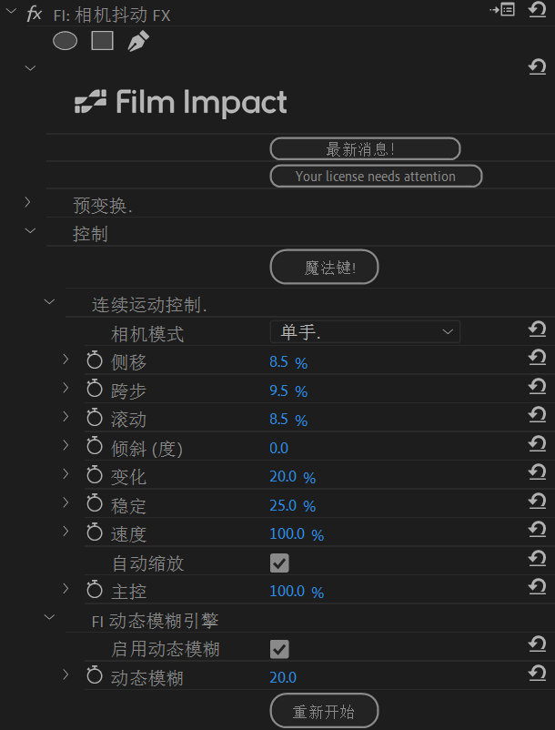Reset the 动态模糊 value

point(537,674)
